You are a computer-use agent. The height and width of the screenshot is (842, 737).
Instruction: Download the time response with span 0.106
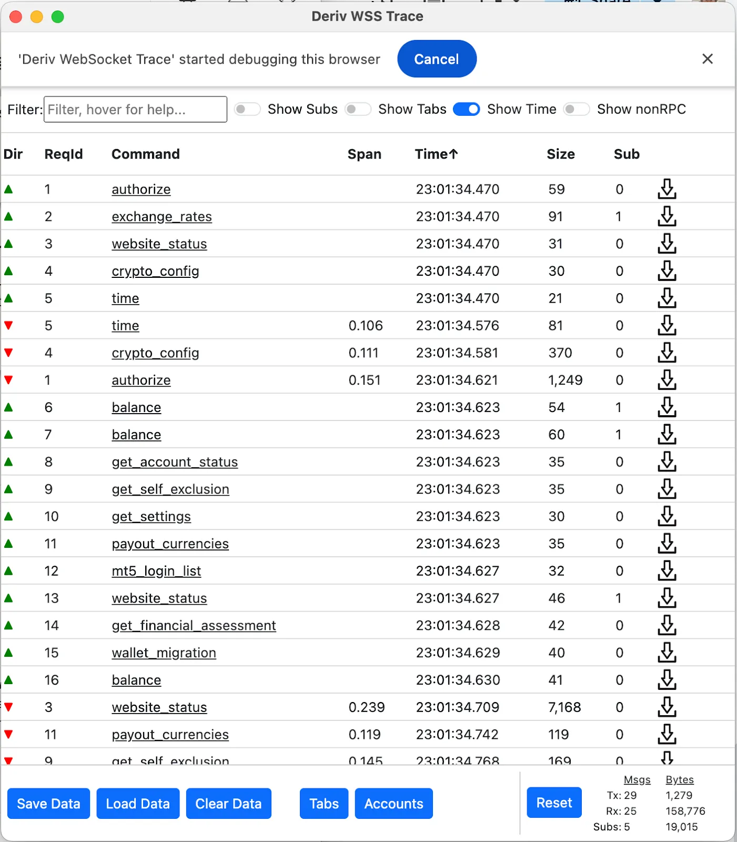pos(667,325)
